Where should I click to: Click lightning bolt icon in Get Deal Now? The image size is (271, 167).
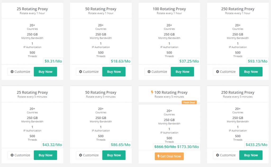point(159,156)
